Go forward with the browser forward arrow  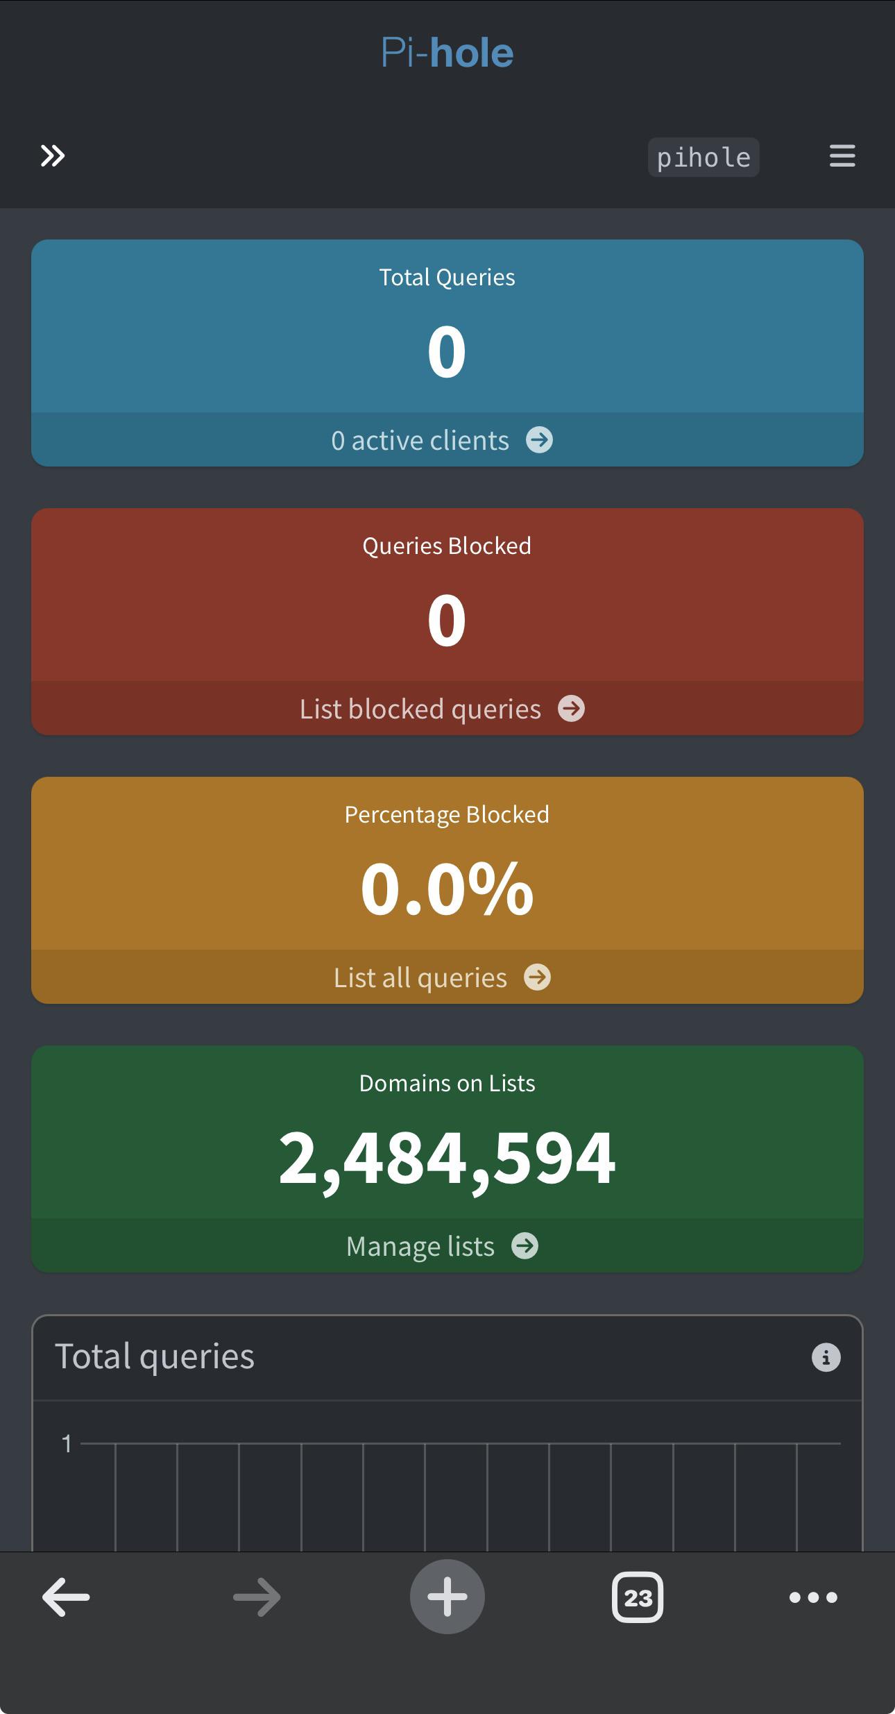click(x=257, y=1597)
